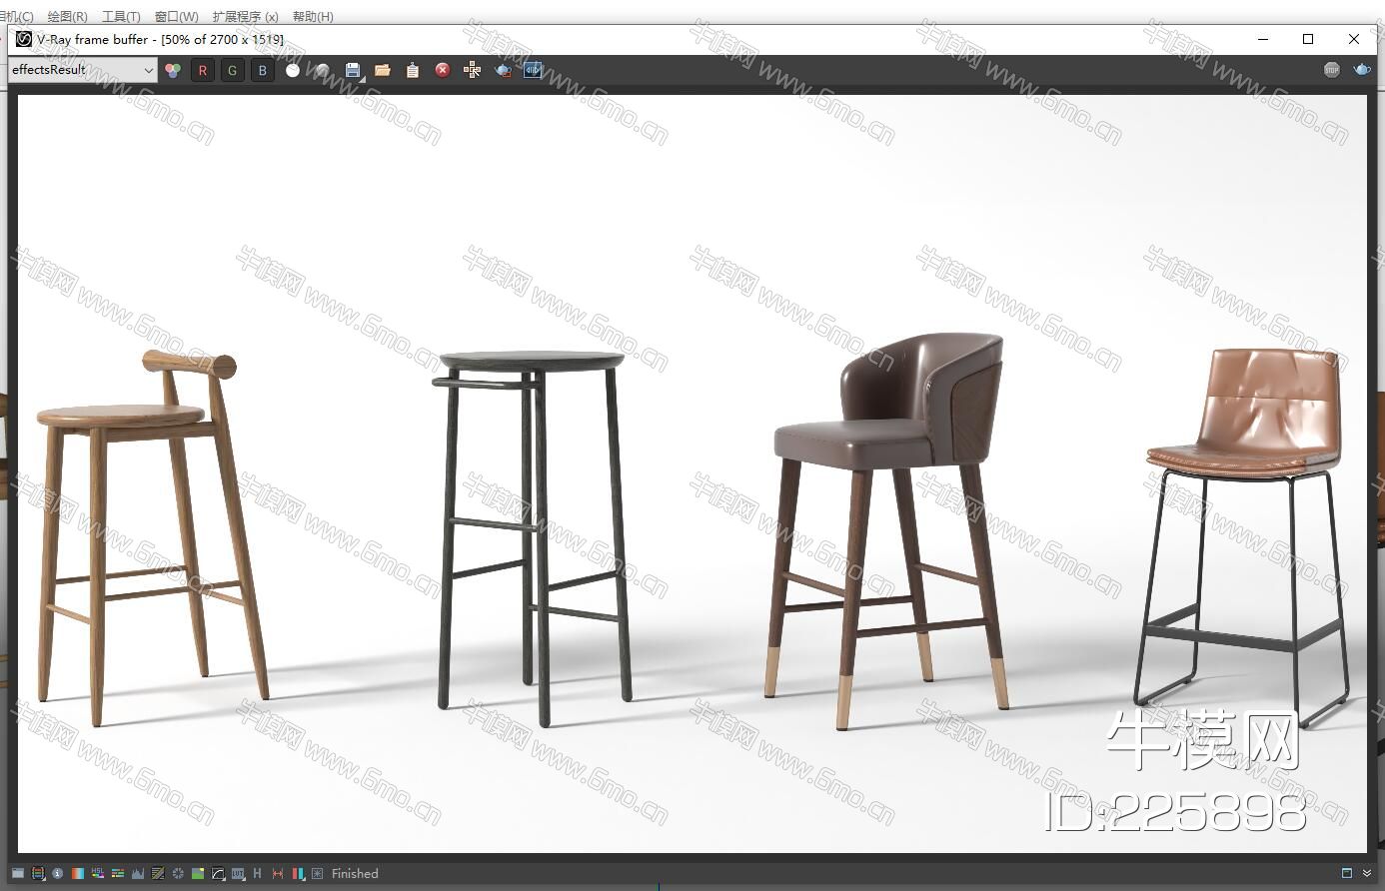Open the 工具(T) menu

coord(121,16)
